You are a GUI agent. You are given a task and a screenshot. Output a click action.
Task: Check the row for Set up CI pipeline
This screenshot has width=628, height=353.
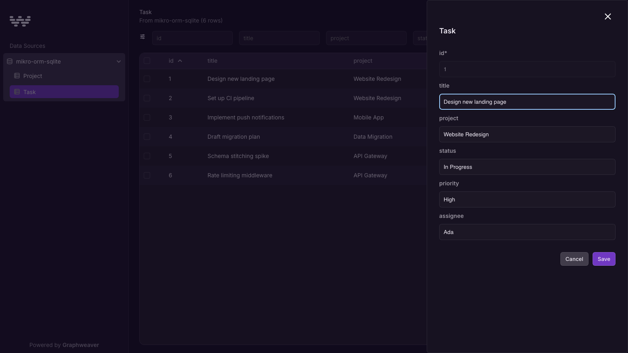click(147, 98)
